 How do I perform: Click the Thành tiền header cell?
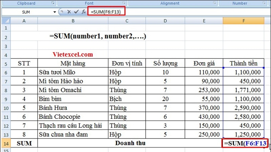(x=244, y=63)
